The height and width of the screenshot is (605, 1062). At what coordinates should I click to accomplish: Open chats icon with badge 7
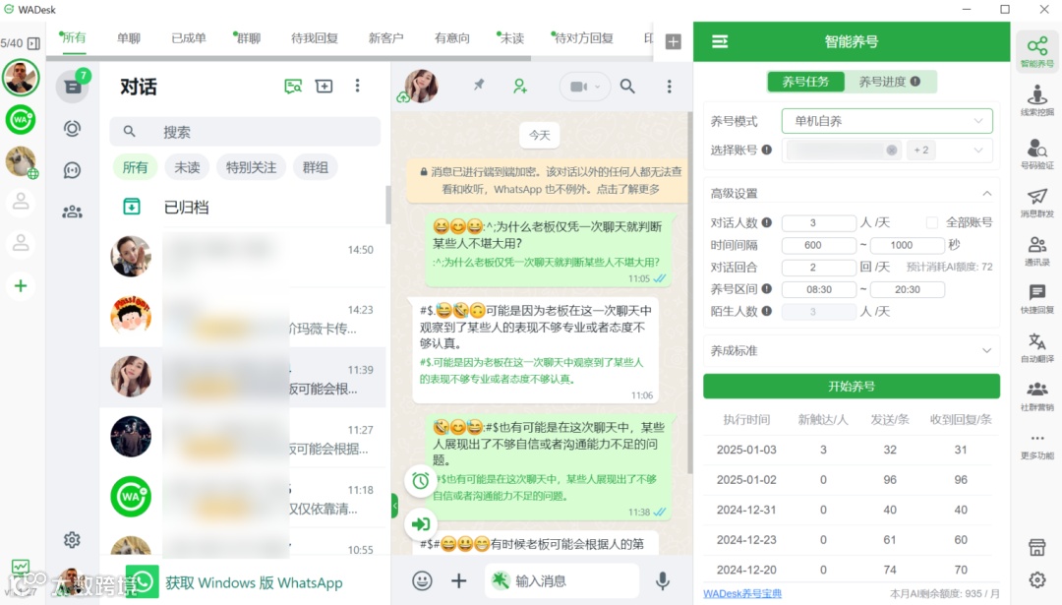(x=73, y=86)
